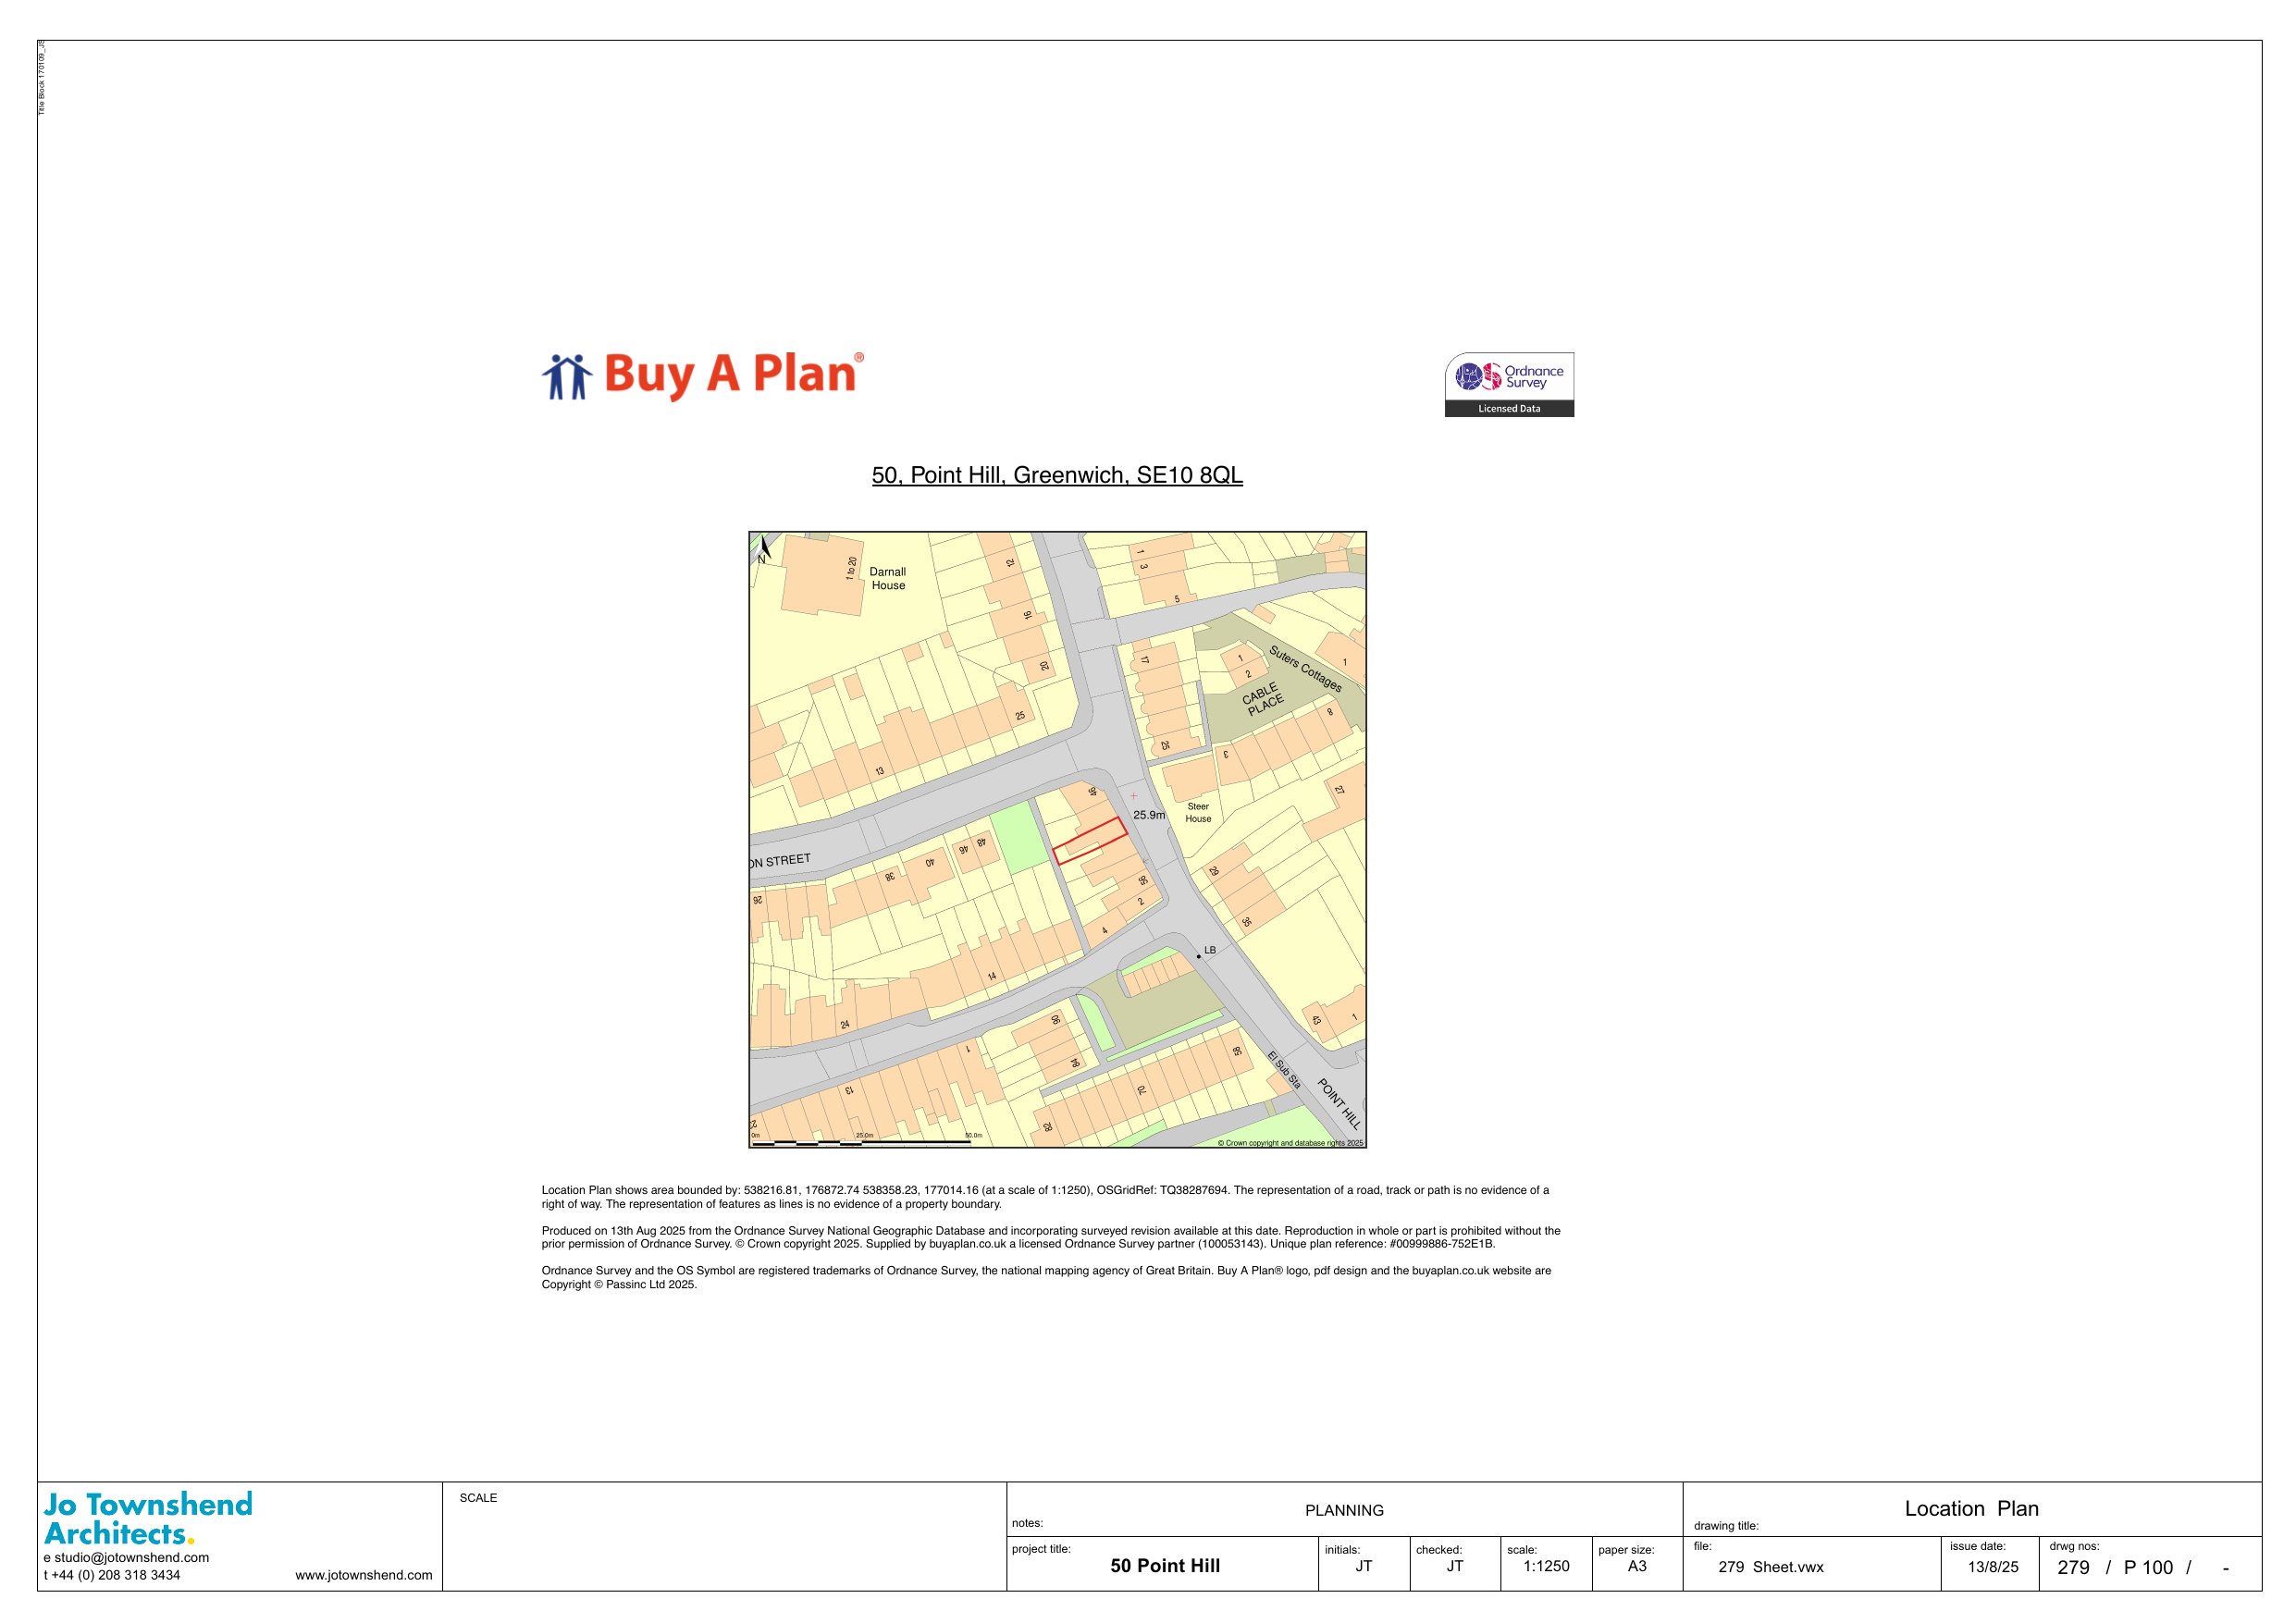Click the Jo Townshend Architects logo
Screen dimensions: 2296x1623
click(148, 1518)
